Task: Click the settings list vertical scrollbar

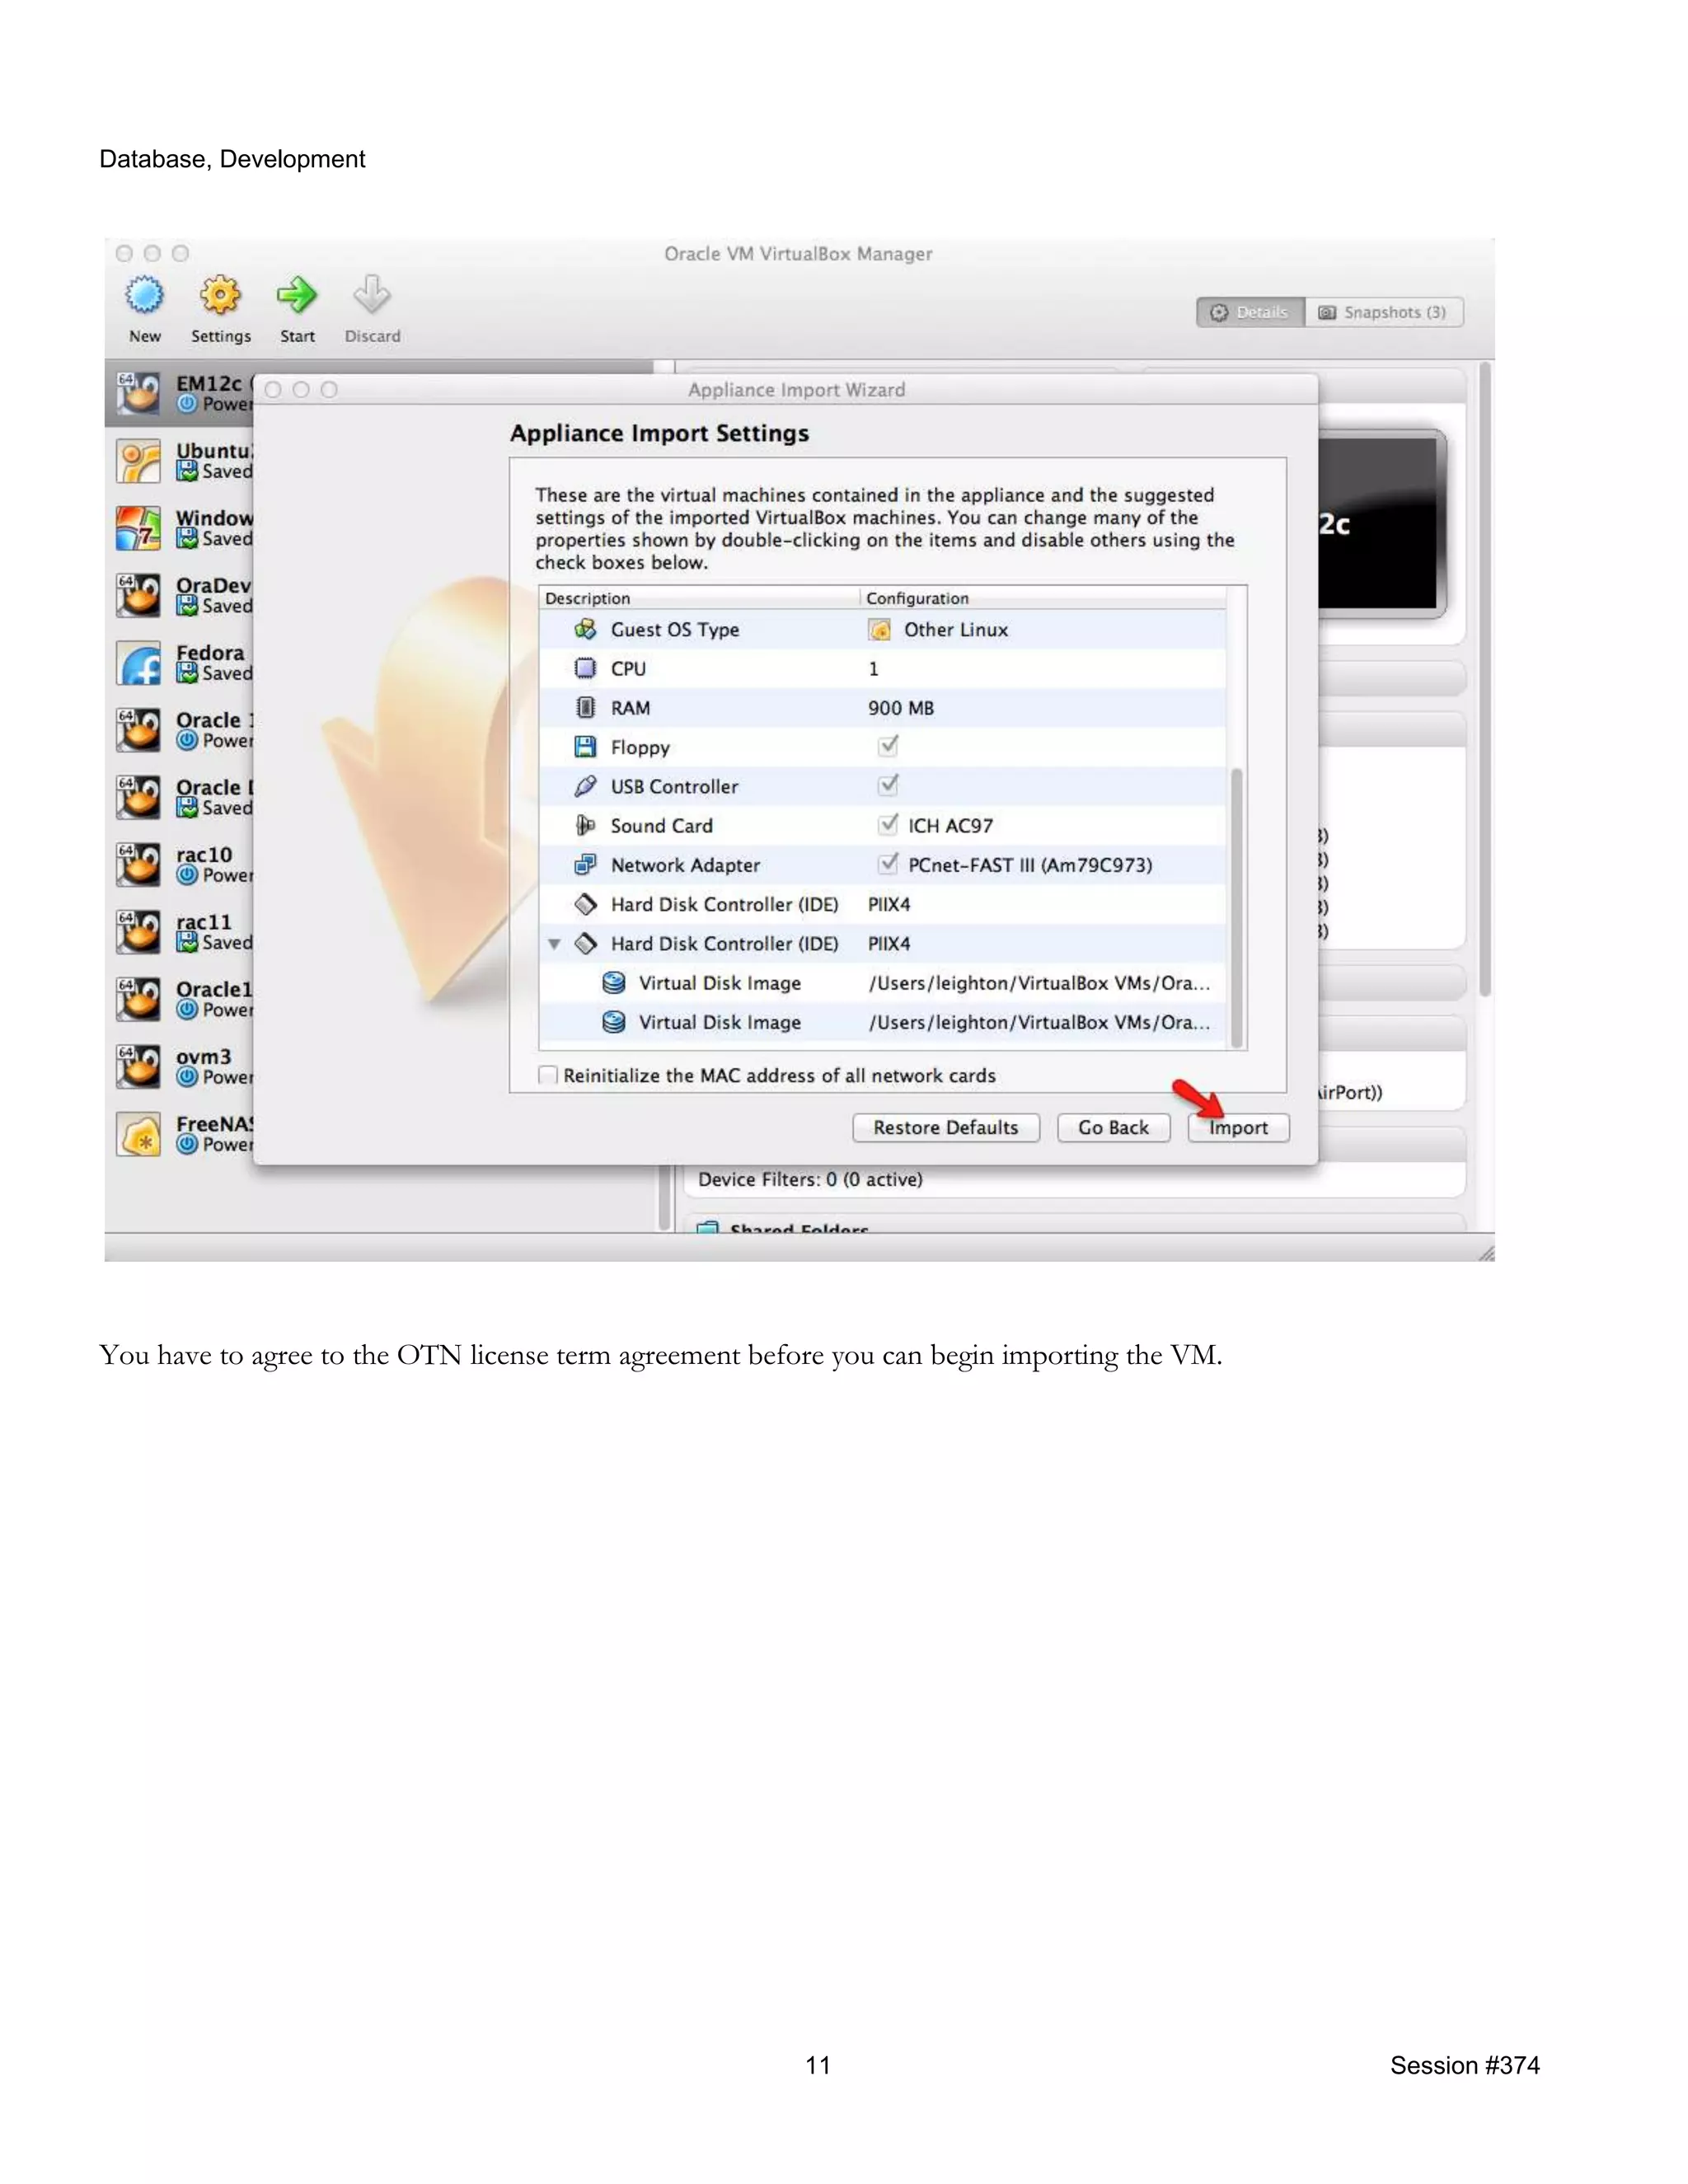Action: pos(1237,907)
